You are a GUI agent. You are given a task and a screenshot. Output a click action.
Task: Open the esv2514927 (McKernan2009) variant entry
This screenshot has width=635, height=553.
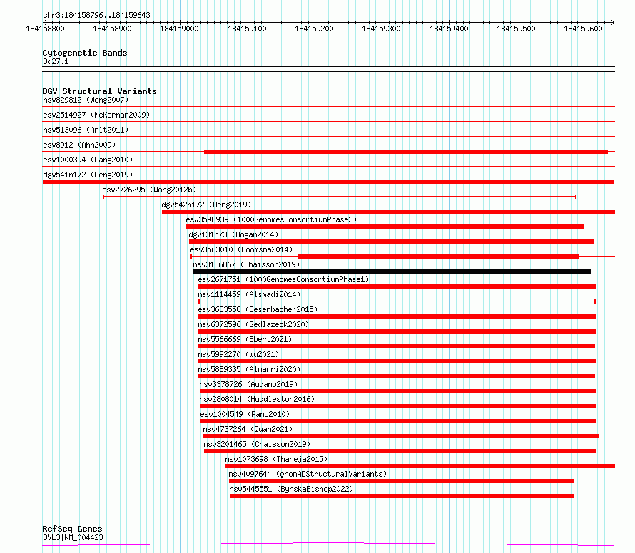click(96, 115)
